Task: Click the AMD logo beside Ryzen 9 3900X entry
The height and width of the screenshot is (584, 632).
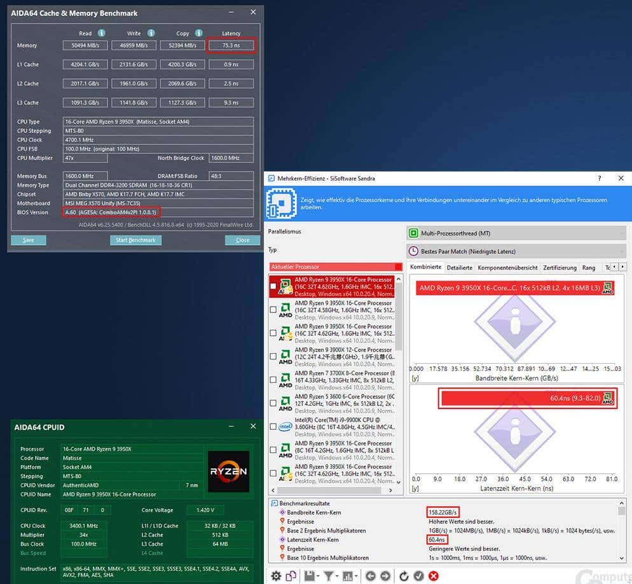Action: [x=285, y=356]
